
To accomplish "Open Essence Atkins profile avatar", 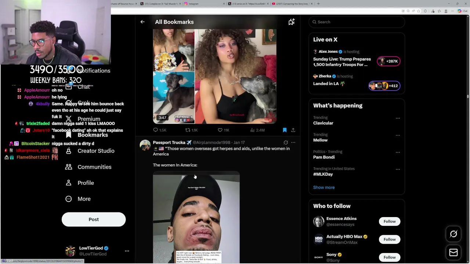I will tap(318, 221).
